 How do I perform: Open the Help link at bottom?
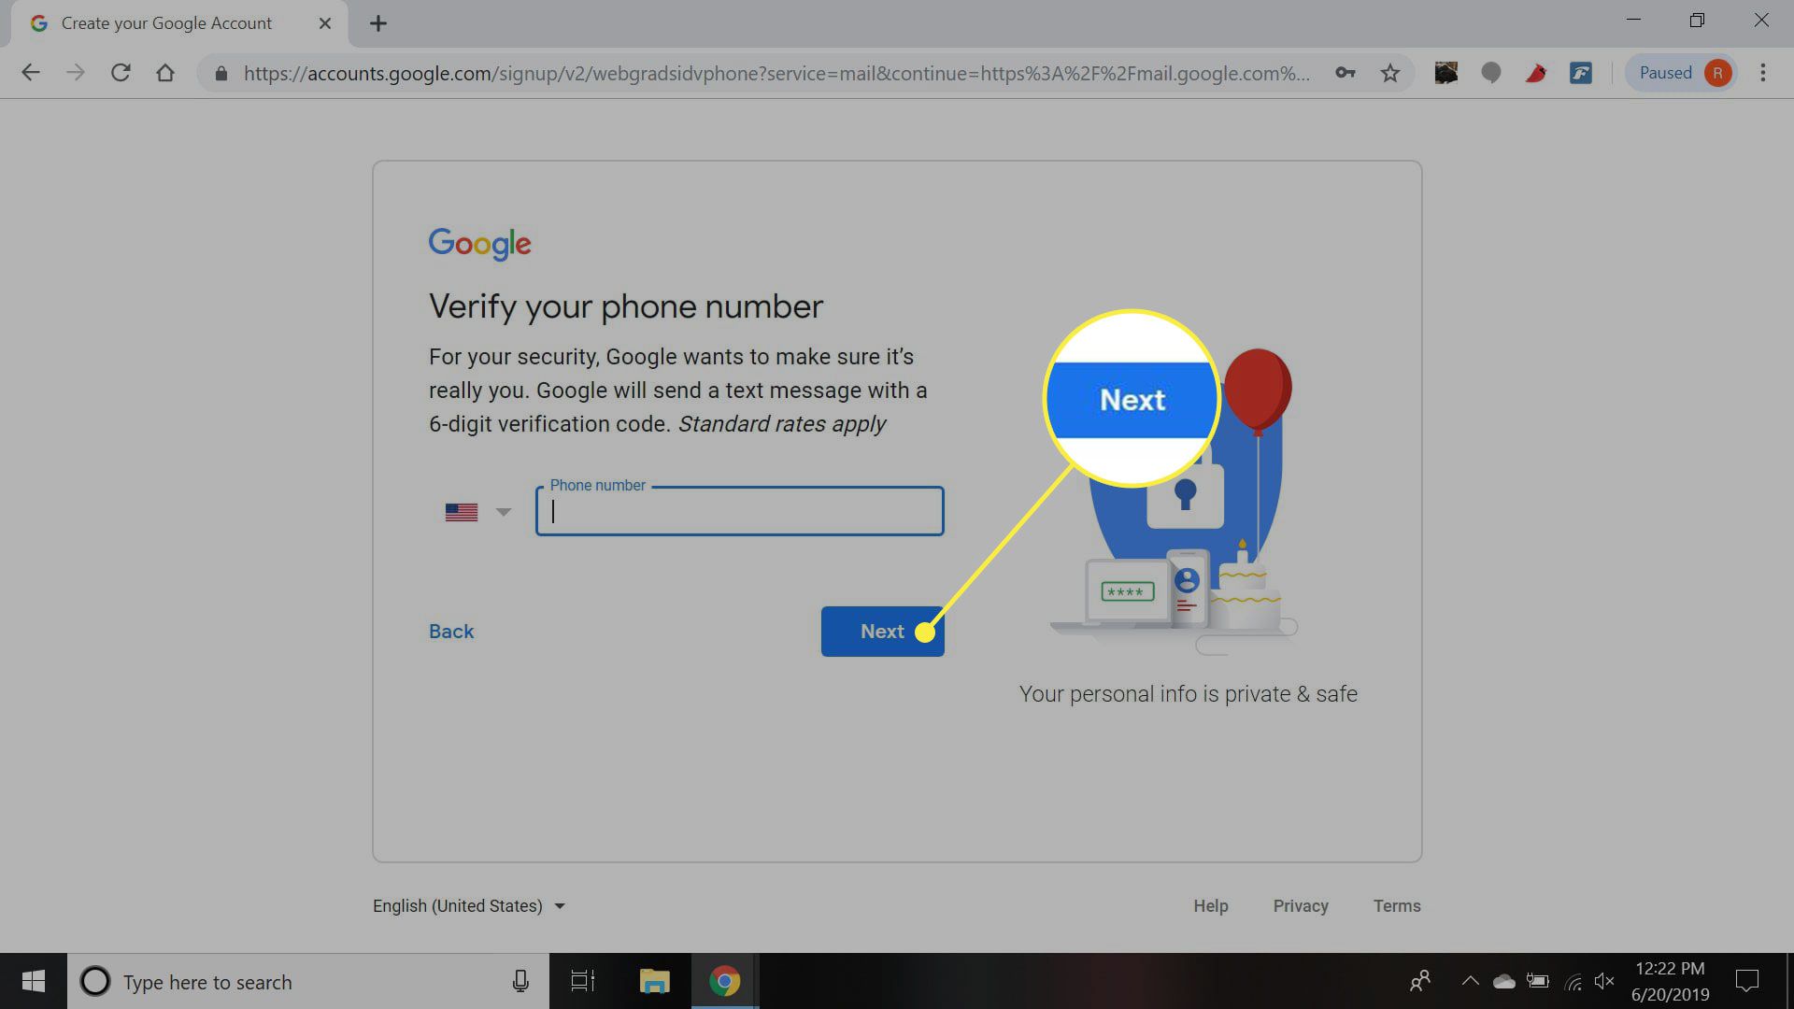[x=1211, y=905]
